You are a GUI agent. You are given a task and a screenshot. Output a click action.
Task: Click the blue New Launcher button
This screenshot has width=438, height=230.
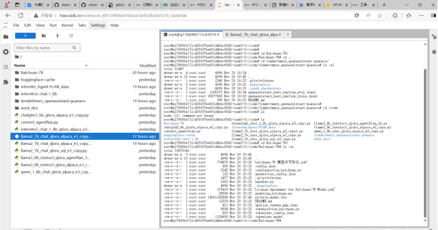click(x=25, y=36)
